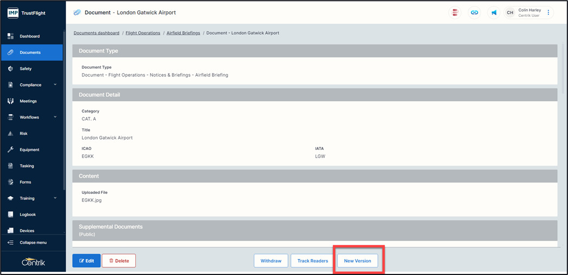Click the Document Detail section header
Viewport: 568px width, 275px height.
click(315, 95)
